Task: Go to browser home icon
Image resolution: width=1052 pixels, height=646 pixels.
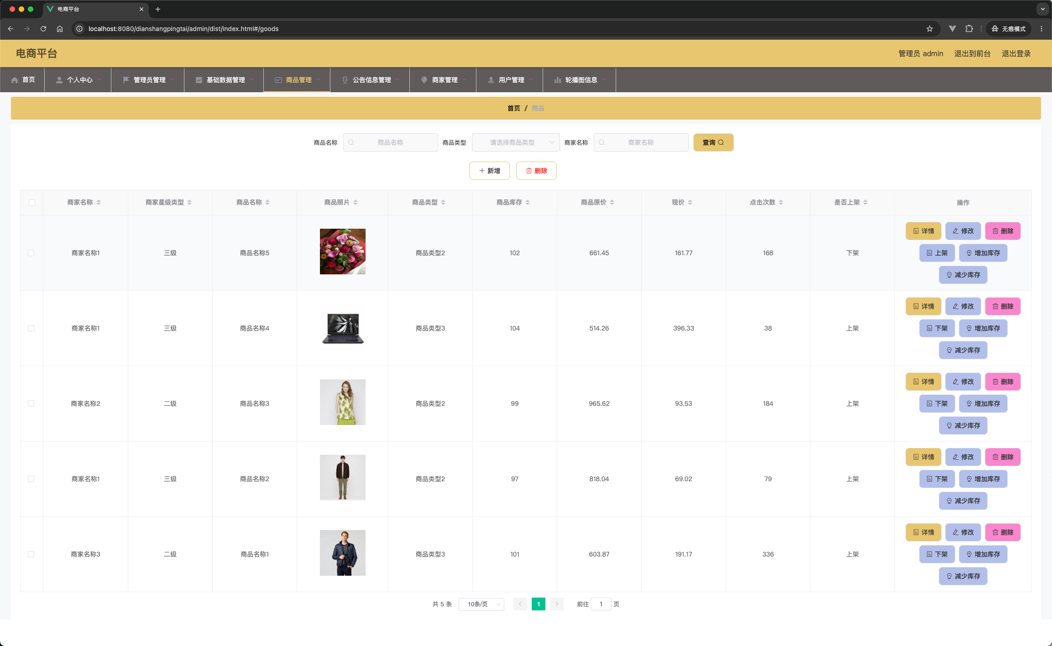Action: tap(60, 29)
